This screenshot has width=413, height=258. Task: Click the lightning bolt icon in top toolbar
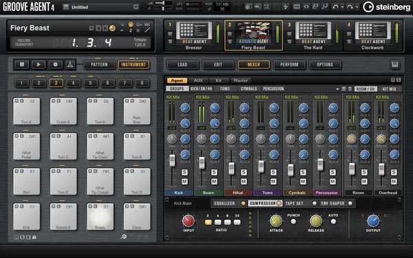[x=285, y=7]
